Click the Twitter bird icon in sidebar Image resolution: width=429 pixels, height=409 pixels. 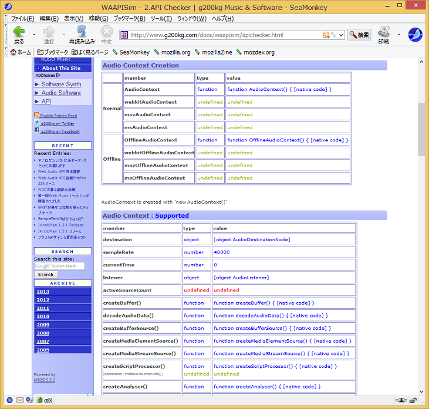point(36,123)
